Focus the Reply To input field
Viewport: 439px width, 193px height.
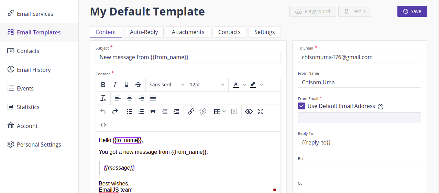click(359, 142)
